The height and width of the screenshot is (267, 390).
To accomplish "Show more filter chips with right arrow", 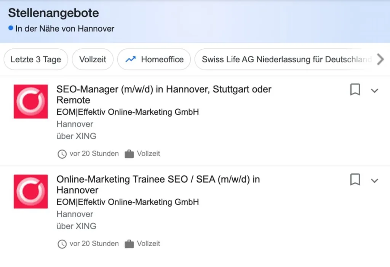I will [x=380, y=59].
